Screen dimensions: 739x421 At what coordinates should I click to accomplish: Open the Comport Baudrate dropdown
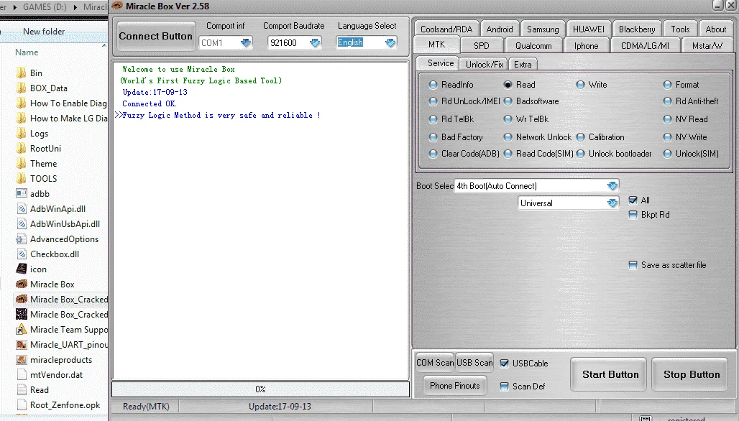tap(315, 43)
